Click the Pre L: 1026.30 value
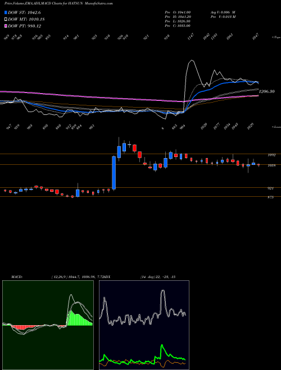This screenshot has height=370, width=281. pos(178,21)
